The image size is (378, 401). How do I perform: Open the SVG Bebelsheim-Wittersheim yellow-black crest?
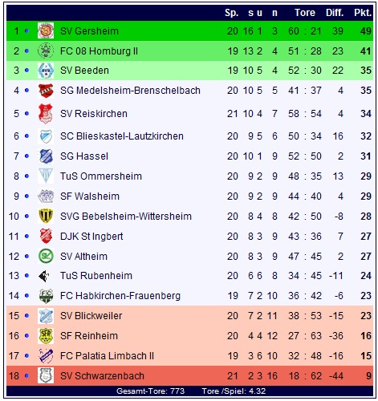pyautogui.click(x=46, y=216)
